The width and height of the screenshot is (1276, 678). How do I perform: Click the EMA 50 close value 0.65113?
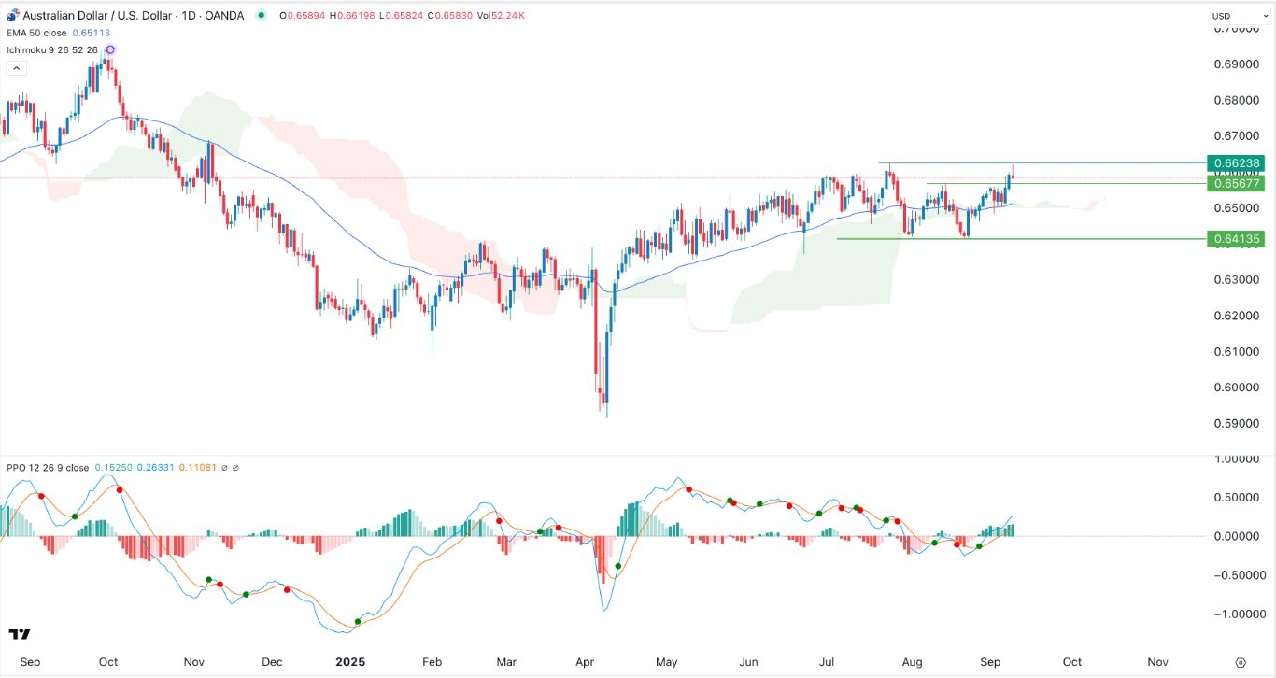tap(89, 33)
